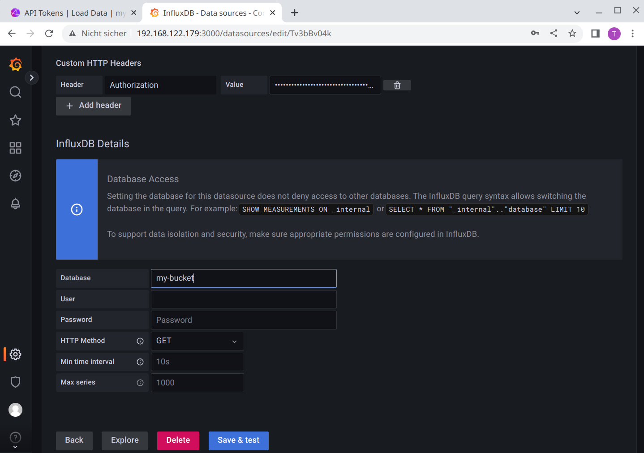This screenshot has height=453, width=644.
Task: Toggle Chrome side panel icon
Action: [595, 33]
